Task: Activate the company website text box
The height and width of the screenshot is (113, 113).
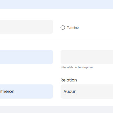Action: pos(87,57)
